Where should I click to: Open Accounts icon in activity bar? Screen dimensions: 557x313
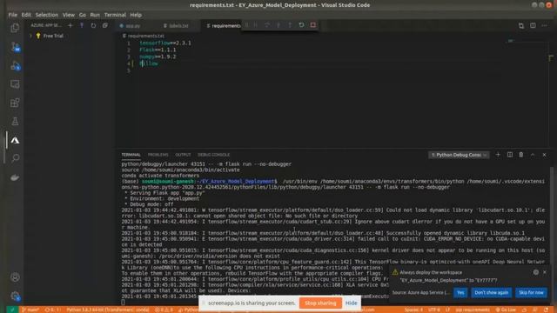point(15,277)
